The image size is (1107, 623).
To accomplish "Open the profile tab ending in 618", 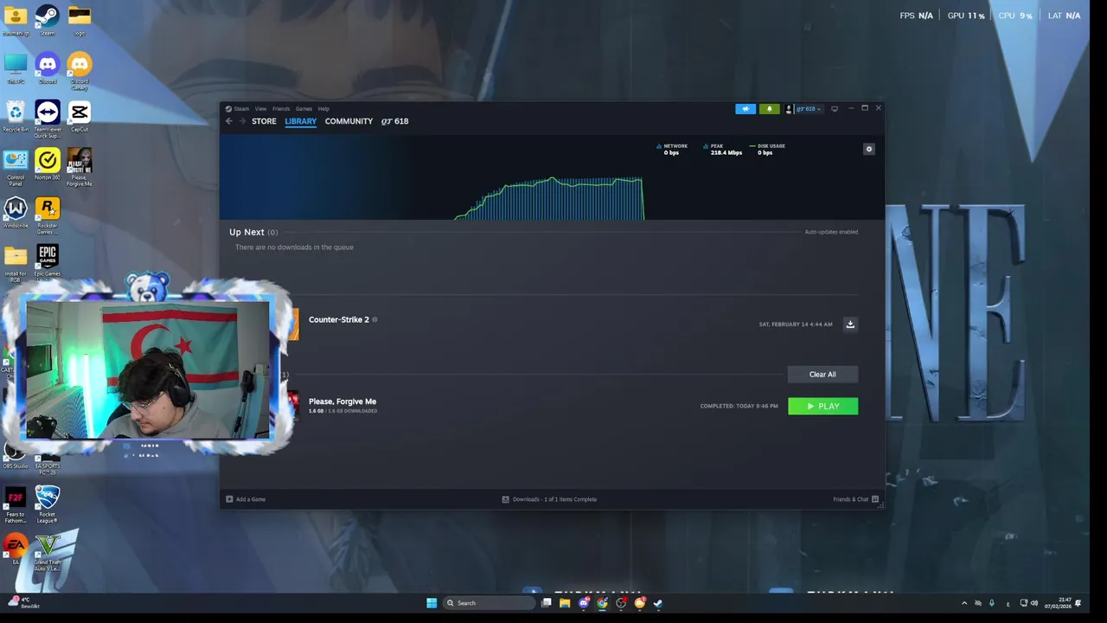I will point(395,121).
